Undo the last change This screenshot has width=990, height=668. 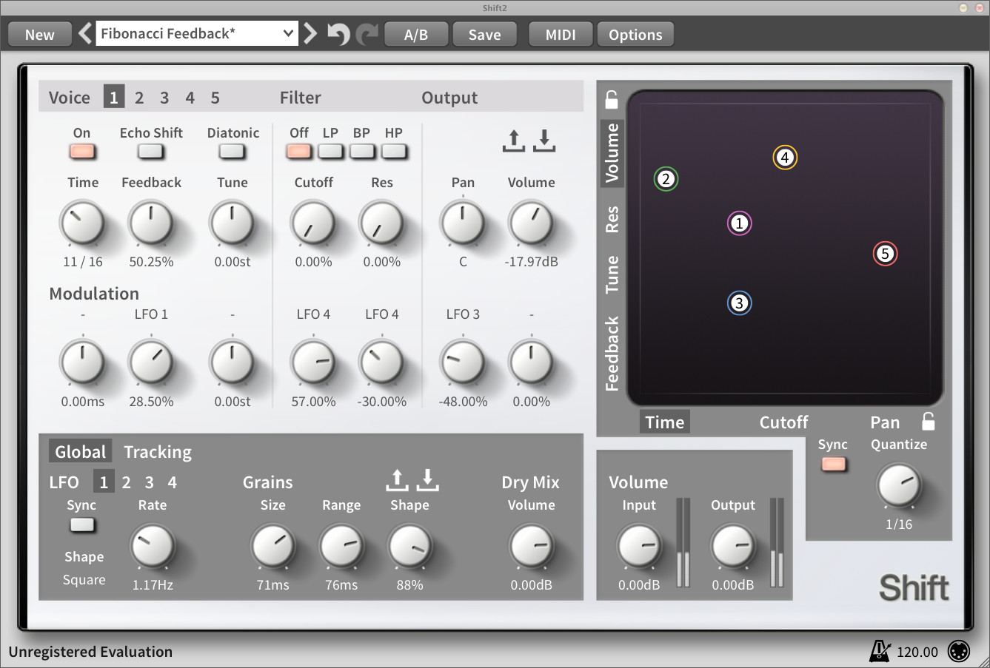click(340, 33)
